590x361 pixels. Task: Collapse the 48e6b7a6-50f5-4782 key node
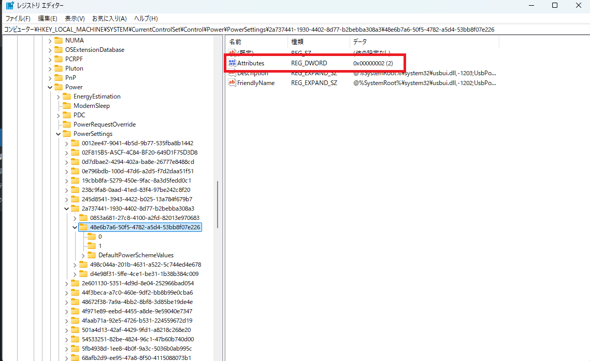point(75,227)
